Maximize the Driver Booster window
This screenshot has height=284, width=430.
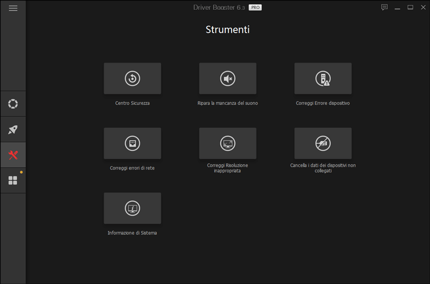pos(410,8)
